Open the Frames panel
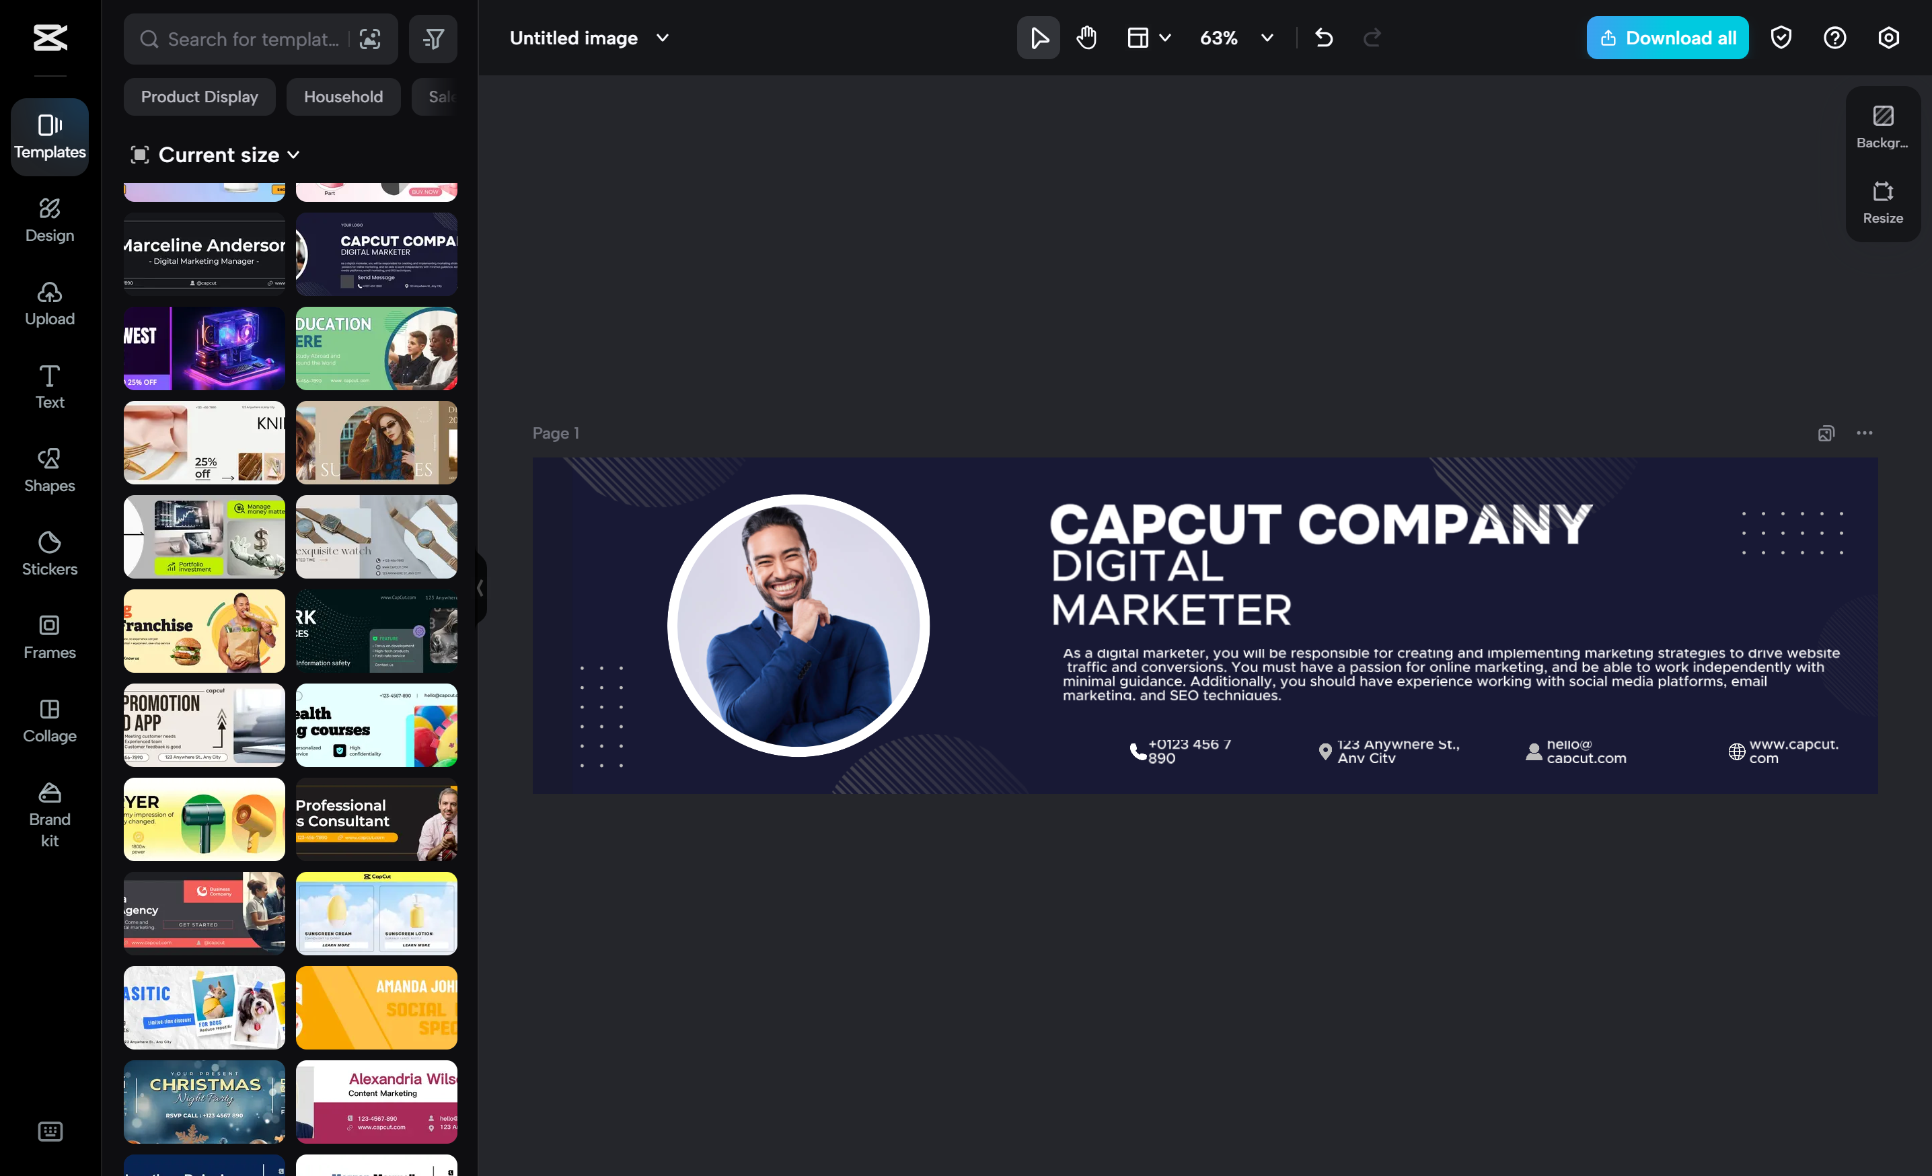 (x=49, y=636)
